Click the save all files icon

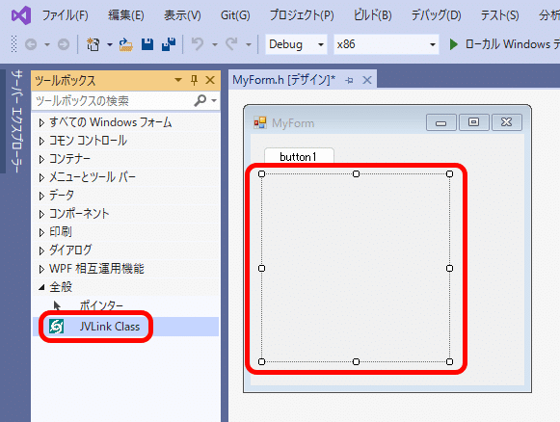coord(169,44)
